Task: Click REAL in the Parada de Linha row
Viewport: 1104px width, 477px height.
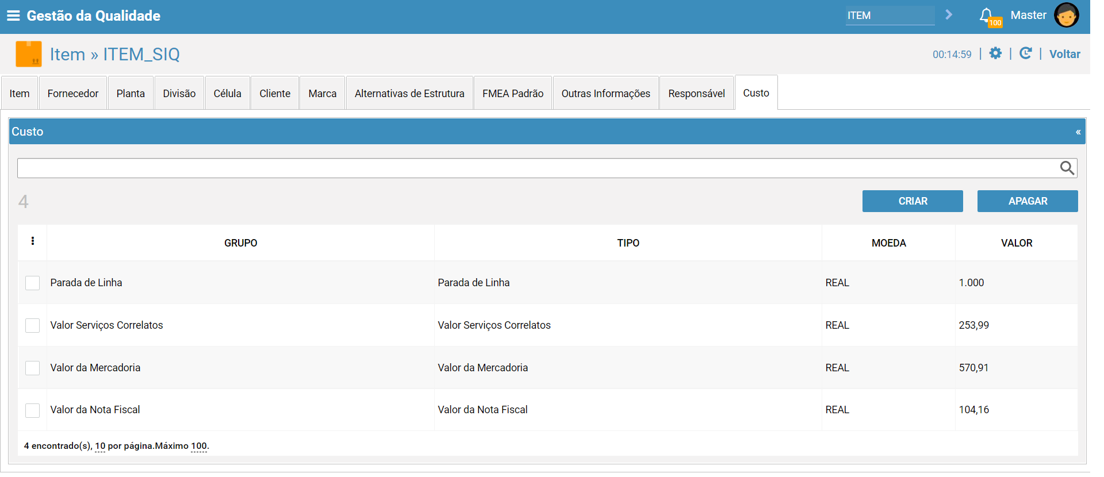Action: [x=837, y=283]
